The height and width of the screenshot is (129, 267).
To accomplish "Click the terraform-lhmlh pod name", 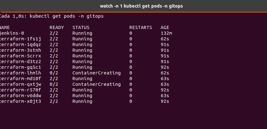I will 20,73.
